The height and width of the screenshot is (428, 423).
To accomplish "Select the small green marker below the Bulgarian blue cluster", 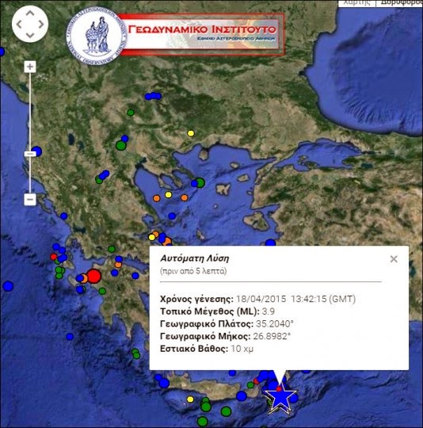I will click(131, 113).
